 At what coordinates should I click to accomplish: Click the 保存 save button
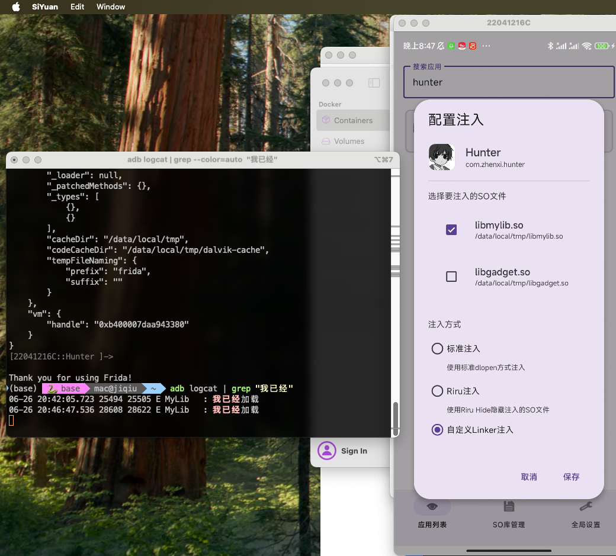pos(571,477)
